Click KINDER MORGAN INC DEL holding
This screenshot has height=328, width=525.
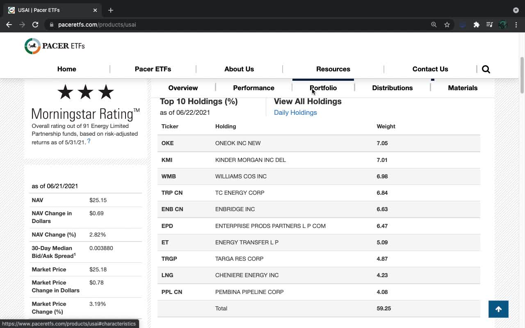(x=251, y=160)
